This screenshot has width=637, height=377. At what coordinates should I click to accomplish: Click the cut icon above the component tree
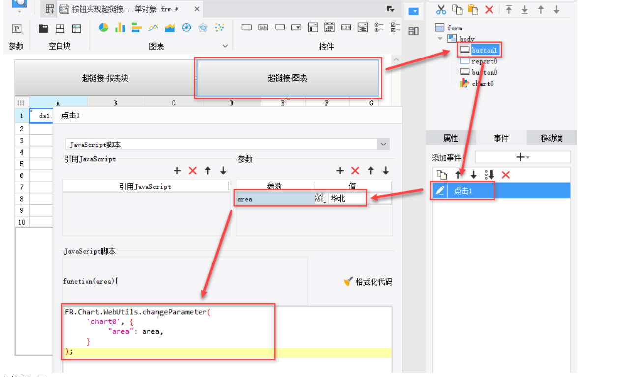point(441,9)
